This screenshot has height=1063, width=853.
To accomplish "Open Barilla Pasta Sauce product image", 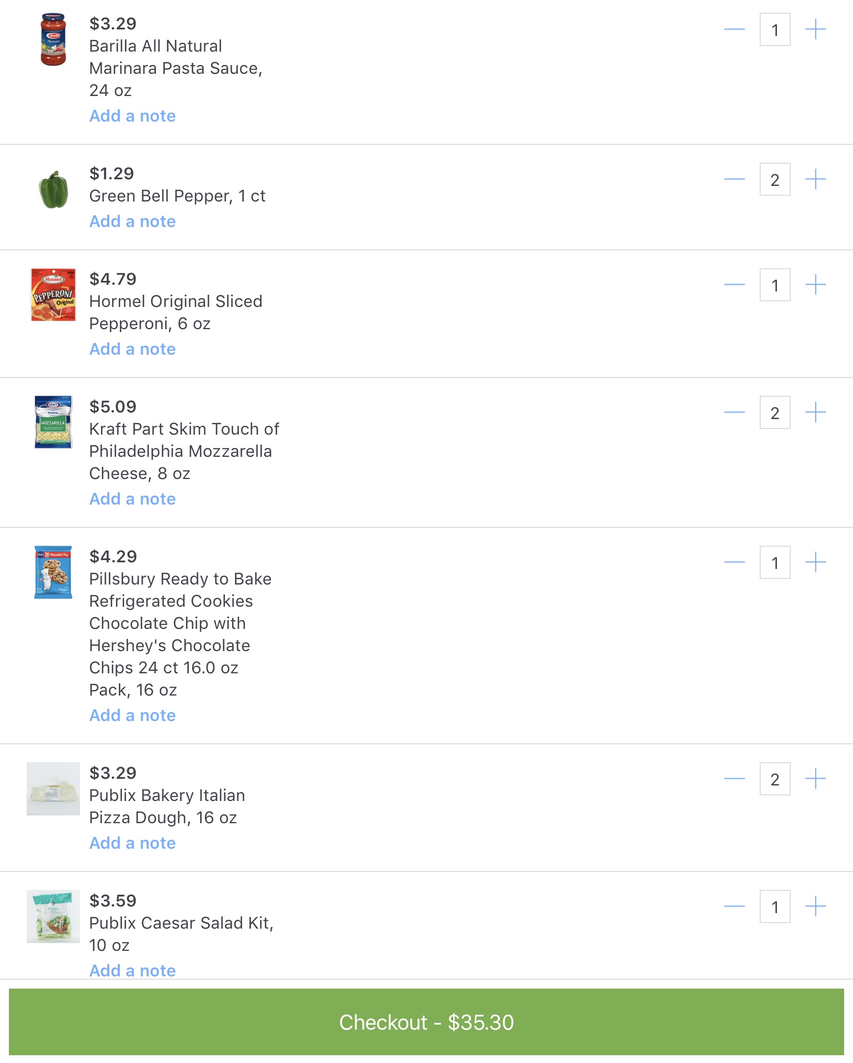I will 53,40.
